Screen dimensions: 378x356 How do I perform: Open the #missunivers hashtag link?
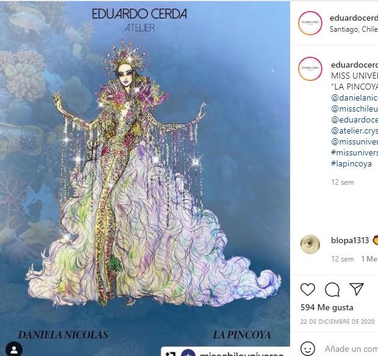pyautogui.click(x=354, y=152)
